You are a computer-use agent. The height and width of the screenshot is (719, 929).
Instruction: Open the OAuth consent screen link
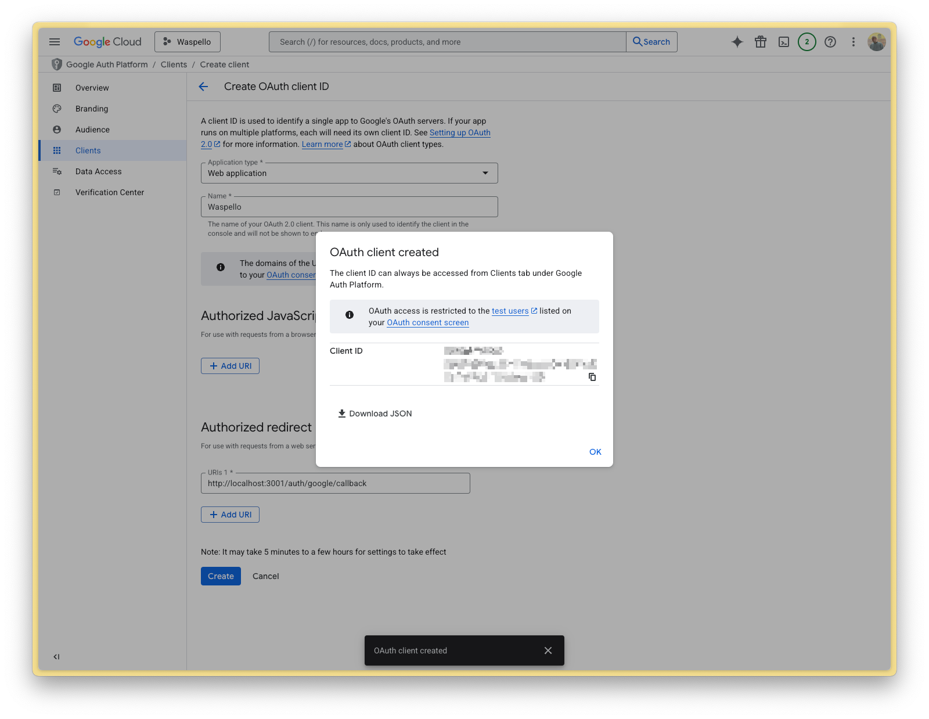click(427, 322)
